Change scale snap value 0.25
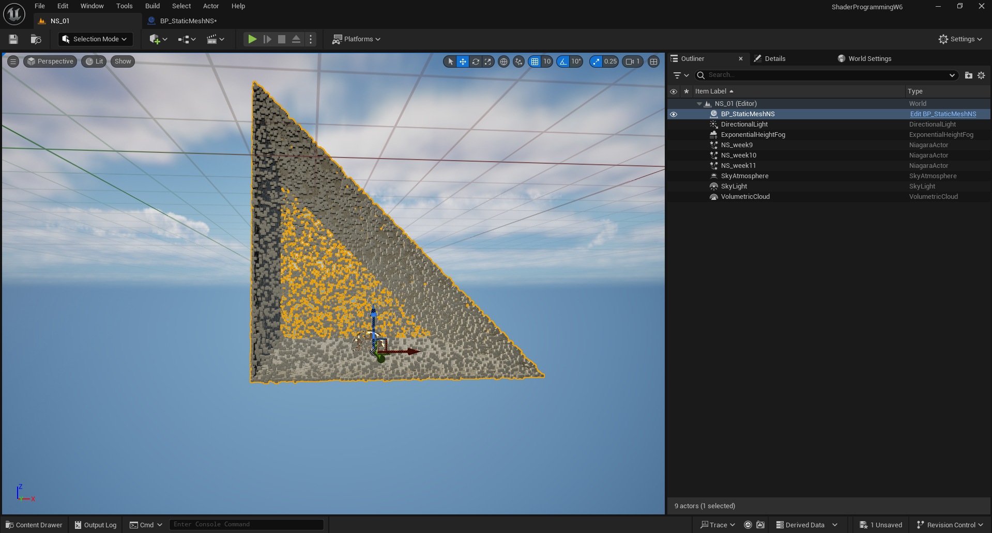This screenshot has width=992, height=533. (611, 61)
